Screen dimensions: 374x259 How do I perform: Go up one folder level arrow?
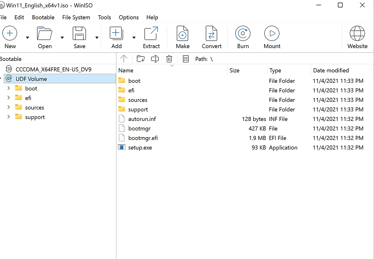124,59
